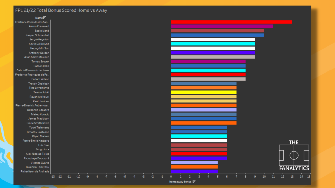Viewport: 335px width, 188px height.
Task: Click the label 'Riyad Mahrez'
Action: pyautogui.click(x=41, y=136)
